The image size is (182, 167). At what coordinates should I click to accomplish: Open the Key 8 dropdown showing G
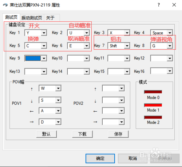(x=162, y=46)
